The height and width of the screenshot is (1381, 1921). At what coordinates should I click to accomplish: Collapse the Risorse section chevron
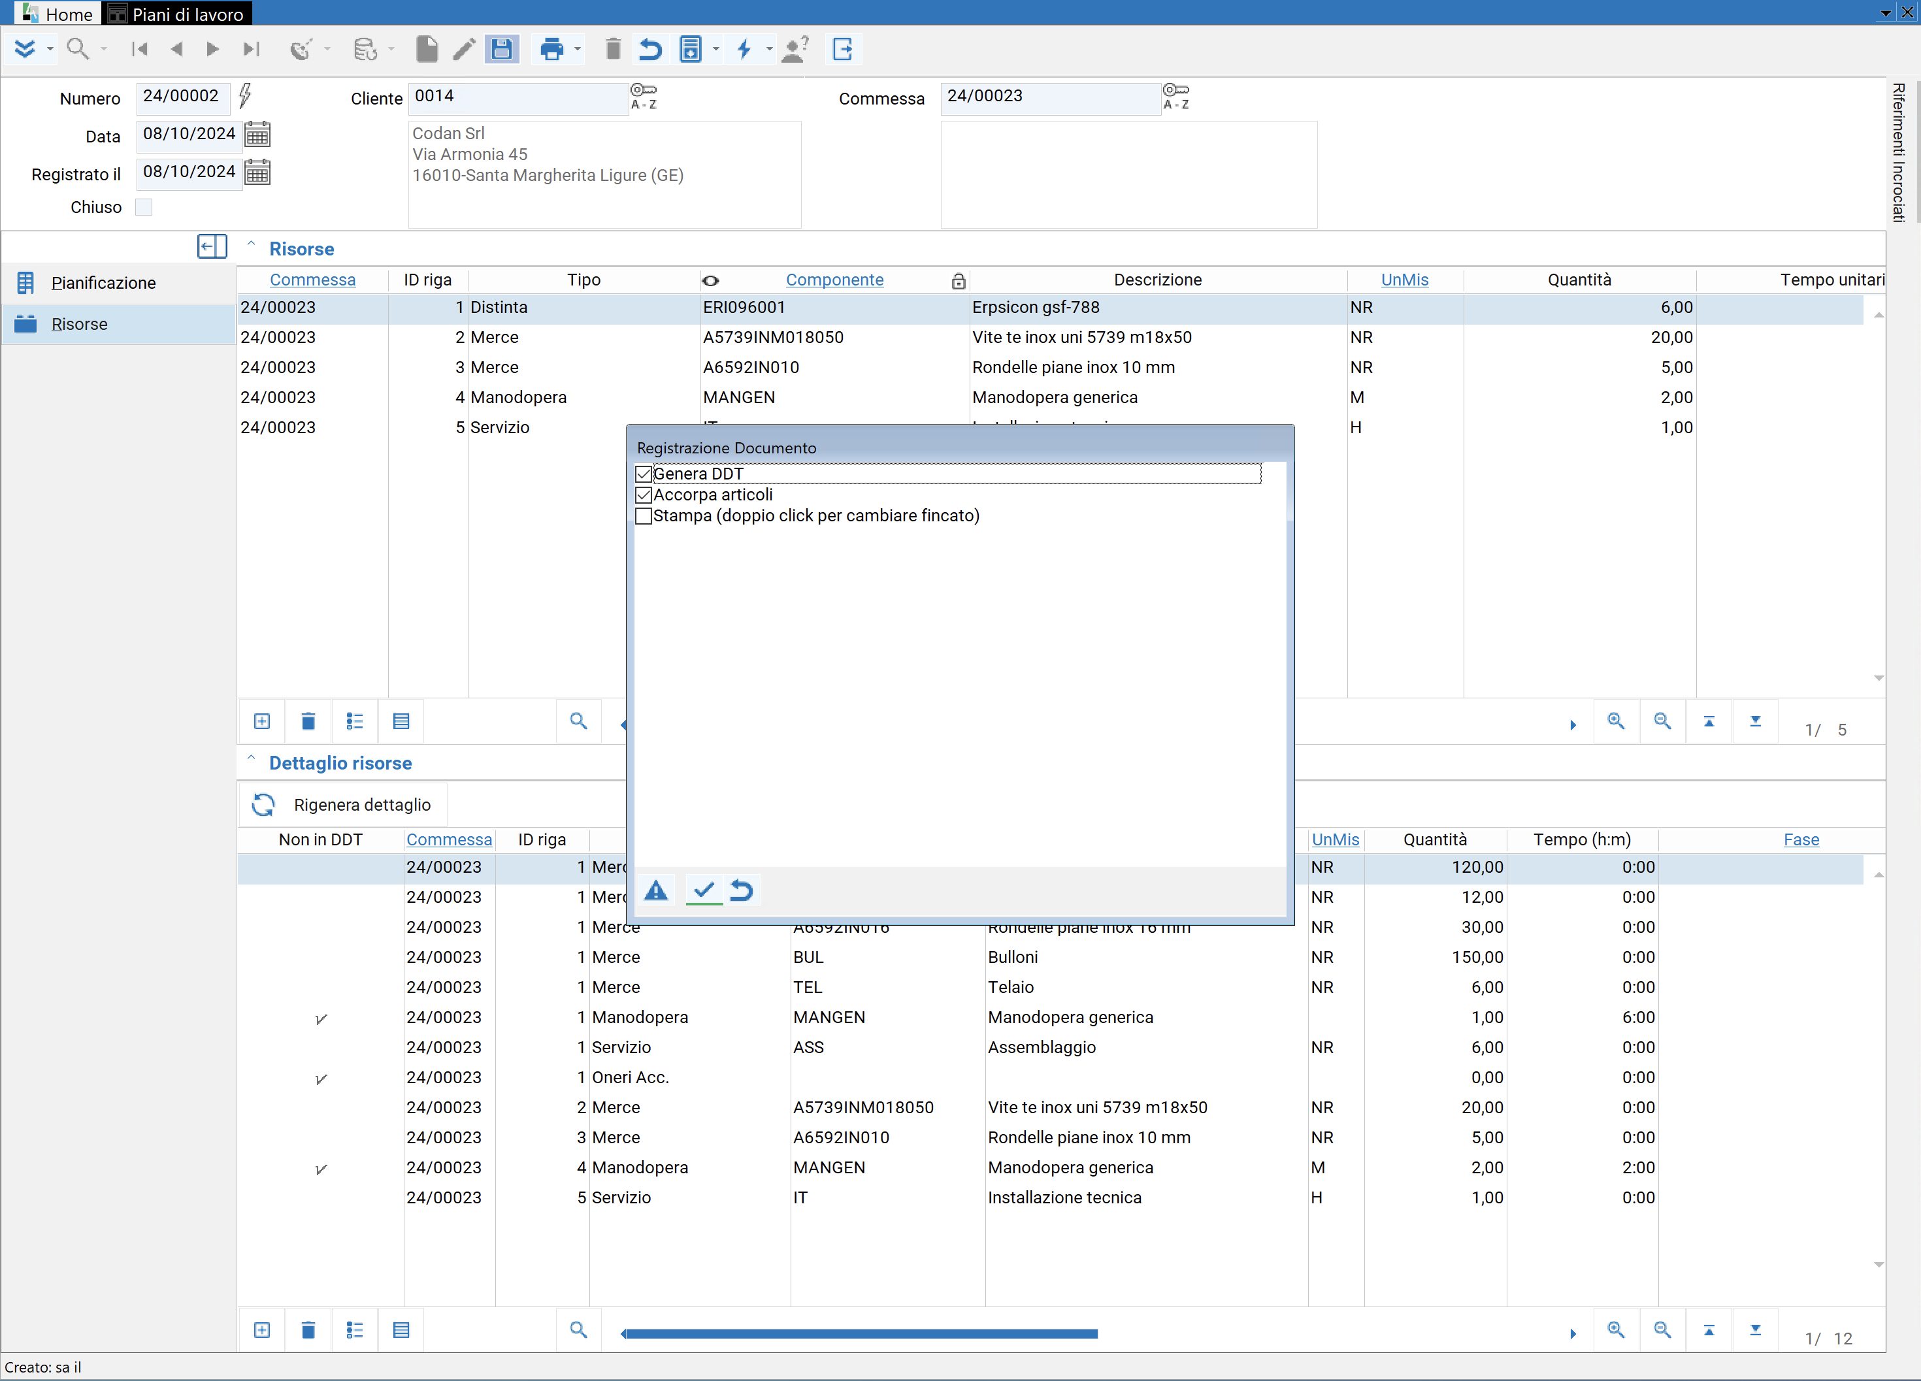pyautogui.click(x=251, y=244)
